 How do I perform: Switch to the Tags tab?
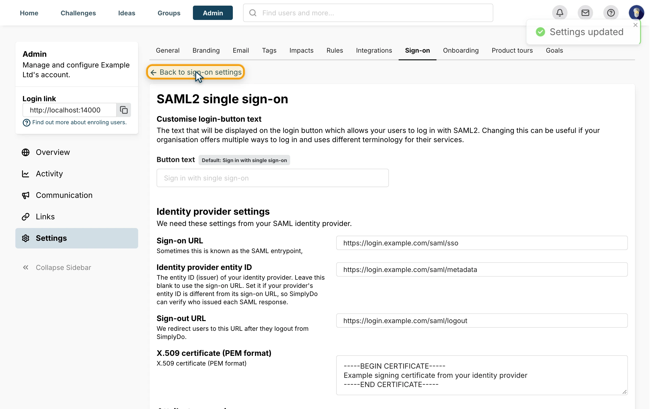tap(269, 50)
